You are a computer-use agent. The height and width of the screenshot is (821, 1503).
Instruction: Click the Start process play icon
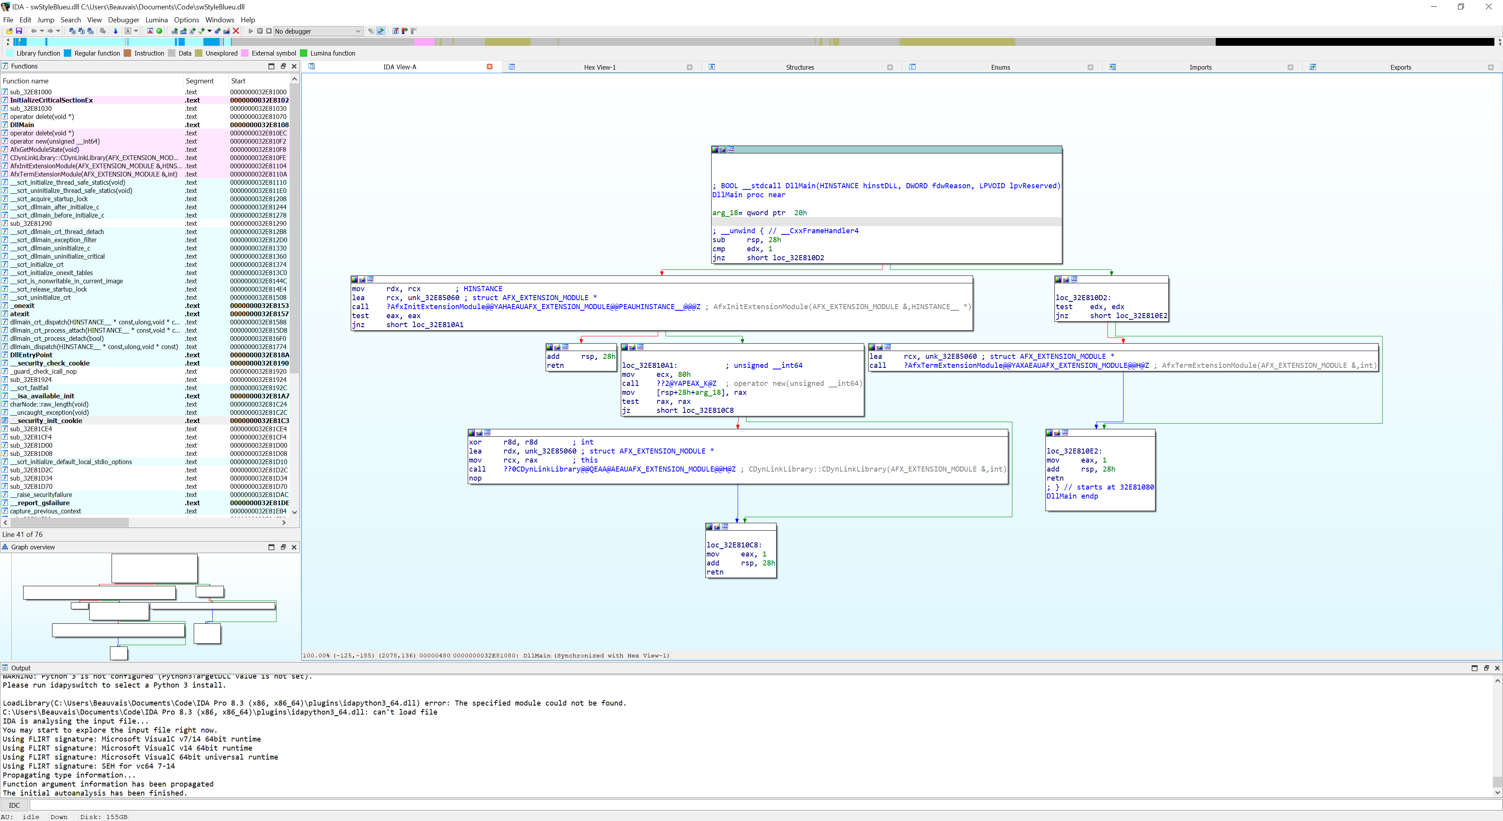251,31
